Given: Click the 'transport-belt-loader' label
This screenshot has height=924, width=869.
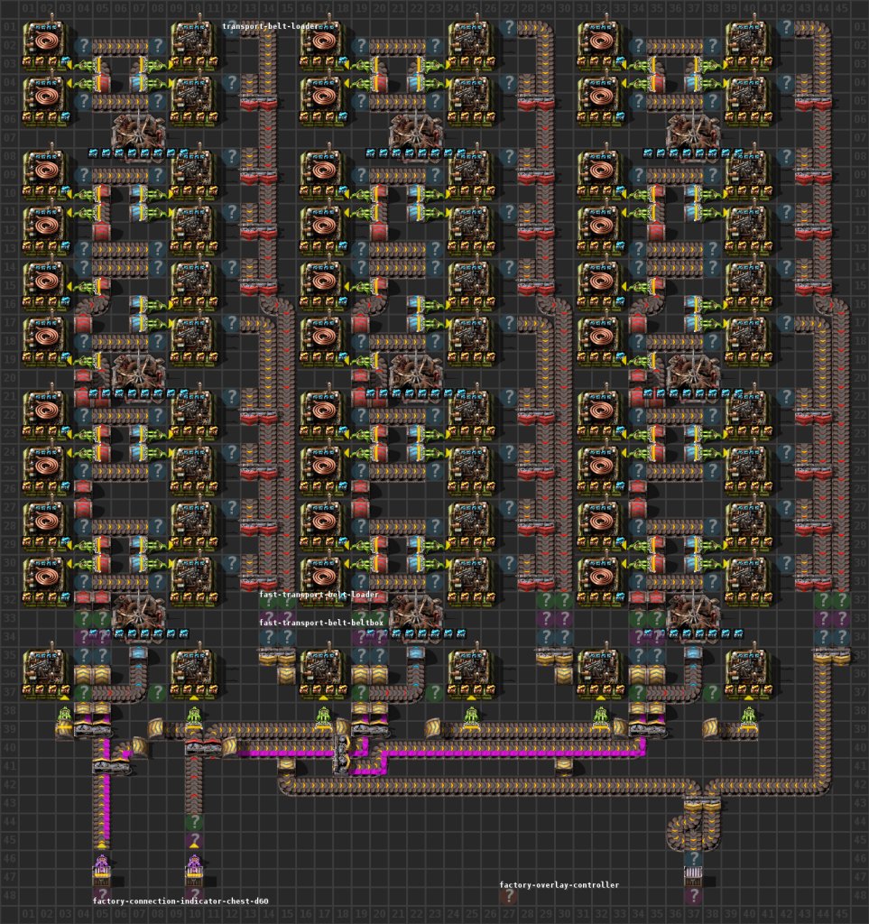Looking at the screenshot, I should [270, 26].
